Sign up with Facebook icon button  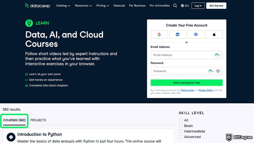coord(196,34)
